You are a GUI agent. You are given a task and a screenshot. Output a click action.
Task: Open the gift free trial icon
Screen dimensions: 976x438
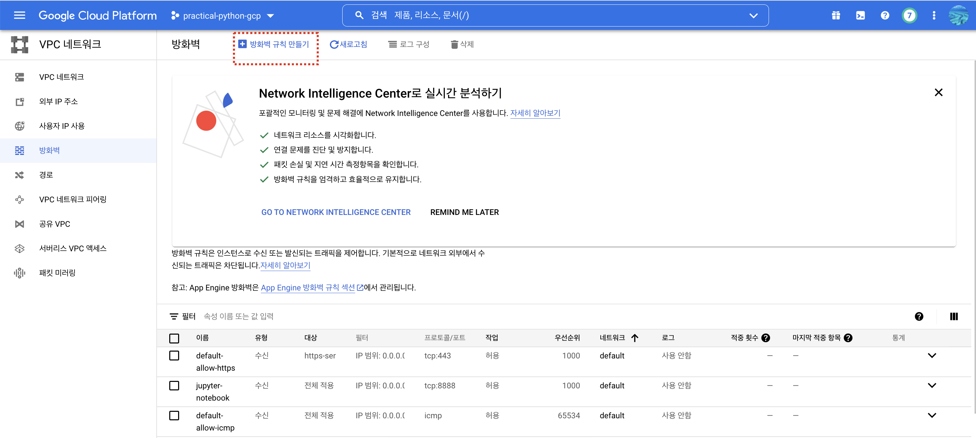coord(836,16)
